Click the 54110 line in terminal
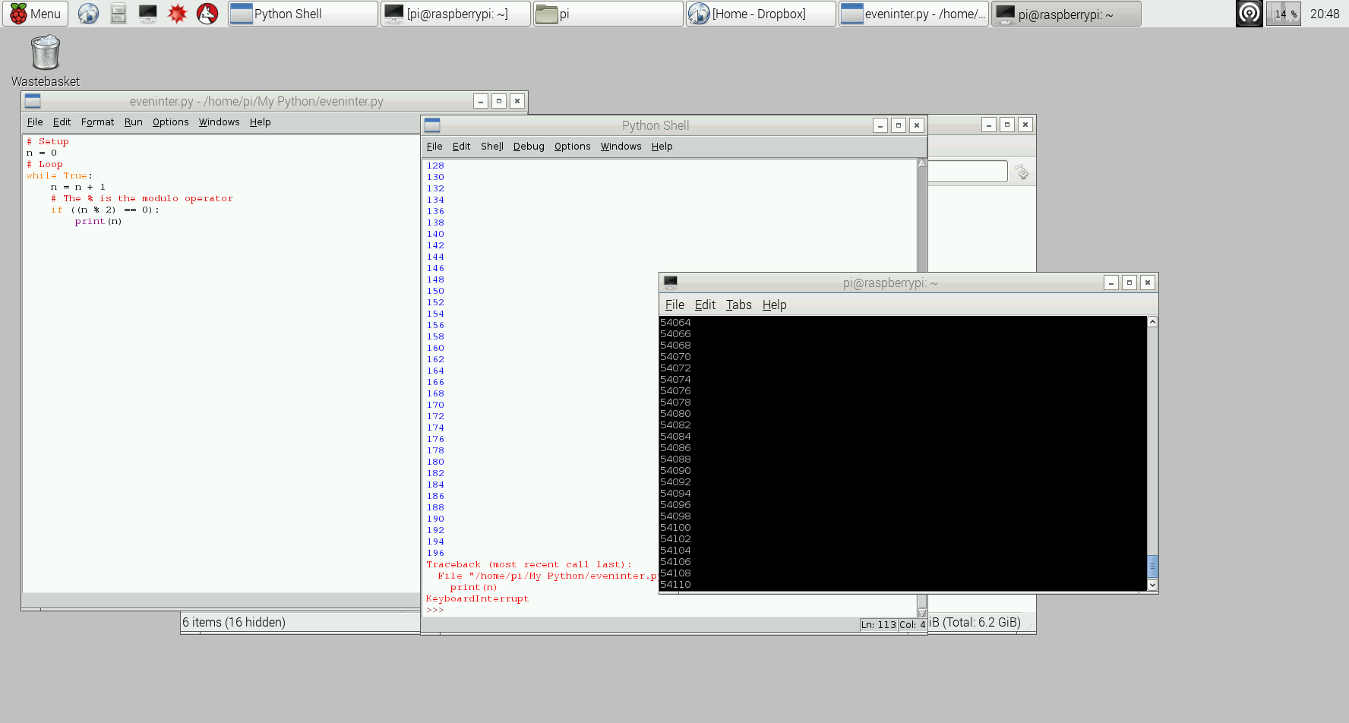Image resolution: width=1349 pixels, height=723 pixels. click(x=675, y=584)
